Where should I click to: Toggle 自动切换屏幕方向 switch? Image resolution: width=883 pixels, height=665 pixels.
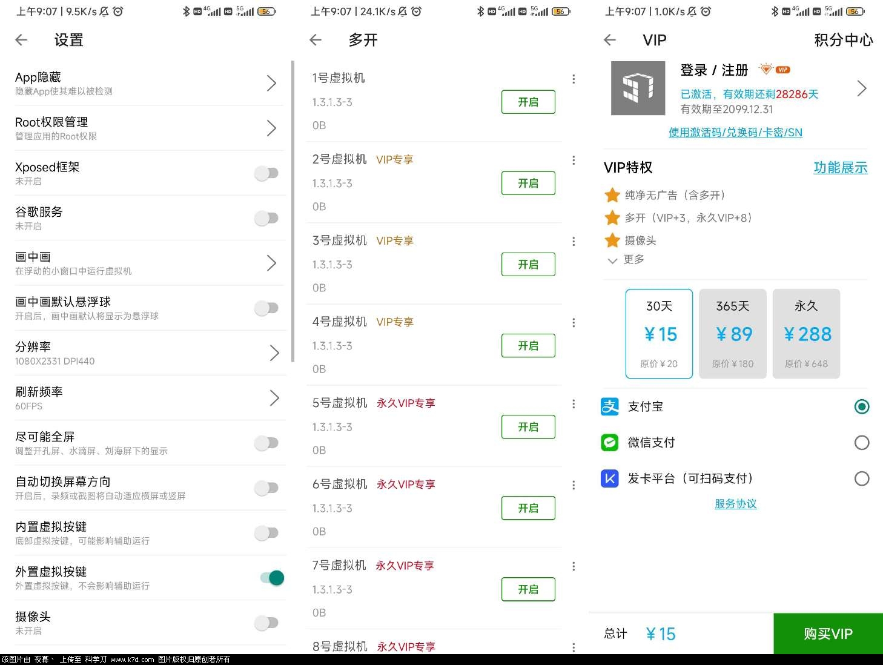click(x=266, y=488)
